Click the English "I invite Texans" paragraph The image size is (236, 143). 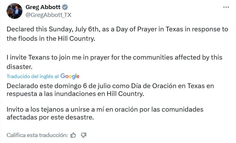click(114, 62)
